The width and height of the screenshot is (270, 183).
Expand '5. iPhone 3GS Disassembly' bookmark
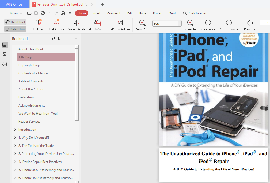(x=15, y=170)
